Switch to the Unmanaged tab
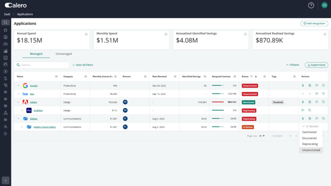The image size is (331, 186). (x=64, y=54)
